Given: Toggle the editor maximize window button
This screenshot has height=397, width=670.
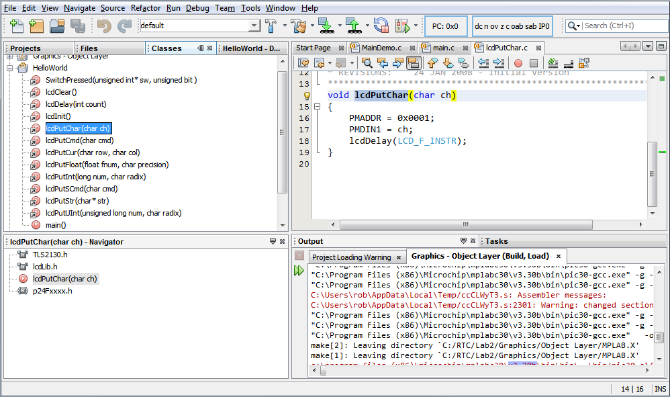Looking at the screenshot, I should pyautogui.click(x=661, y=47).
